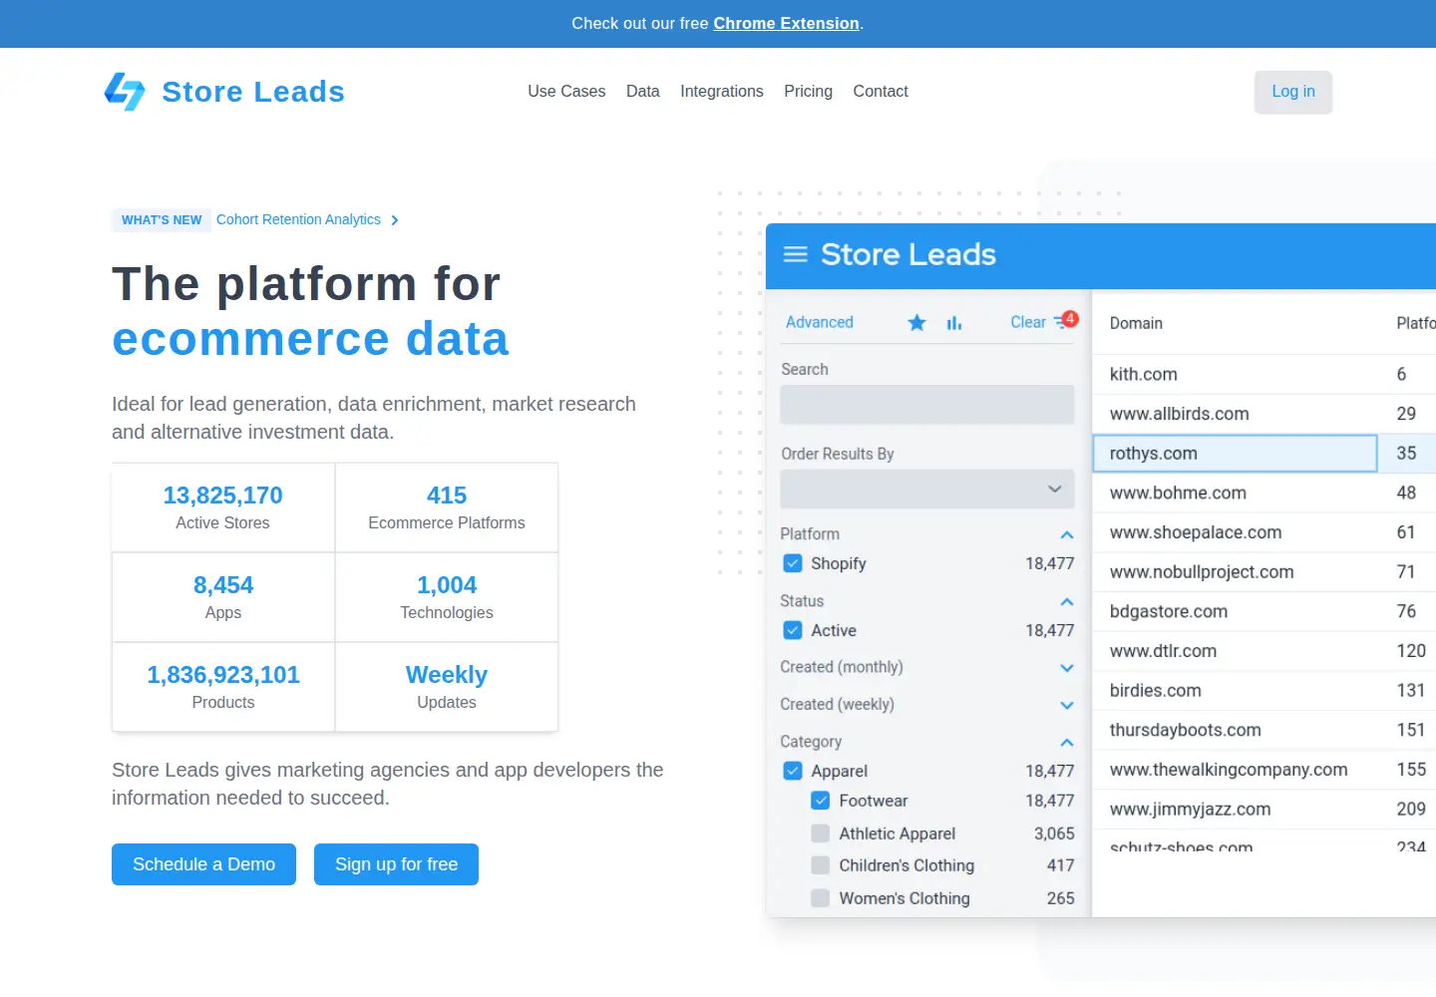Viewport: 1436px width, 997px height.
Task: Uncheck the Shopify platform checkbox
Action: point(793,563)
